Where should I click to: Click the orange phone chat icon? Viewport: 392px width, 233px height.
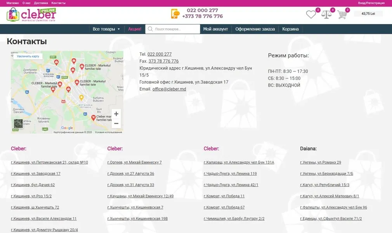point(175,14)
